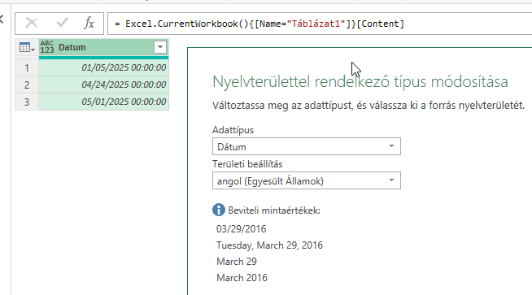
Task: Click sample value March 29
Action: 237,262
